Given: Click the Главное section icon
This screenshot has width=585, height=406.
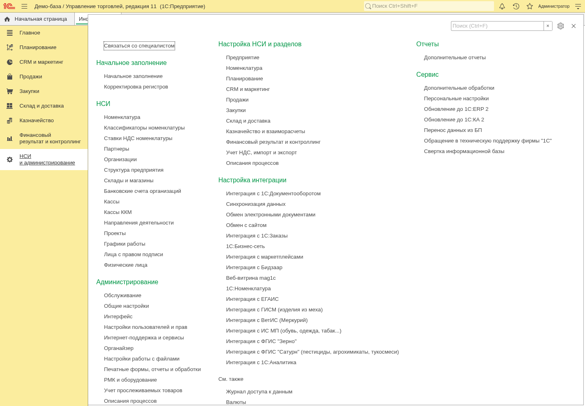Looking at the screenshot, I should [10, 33].
